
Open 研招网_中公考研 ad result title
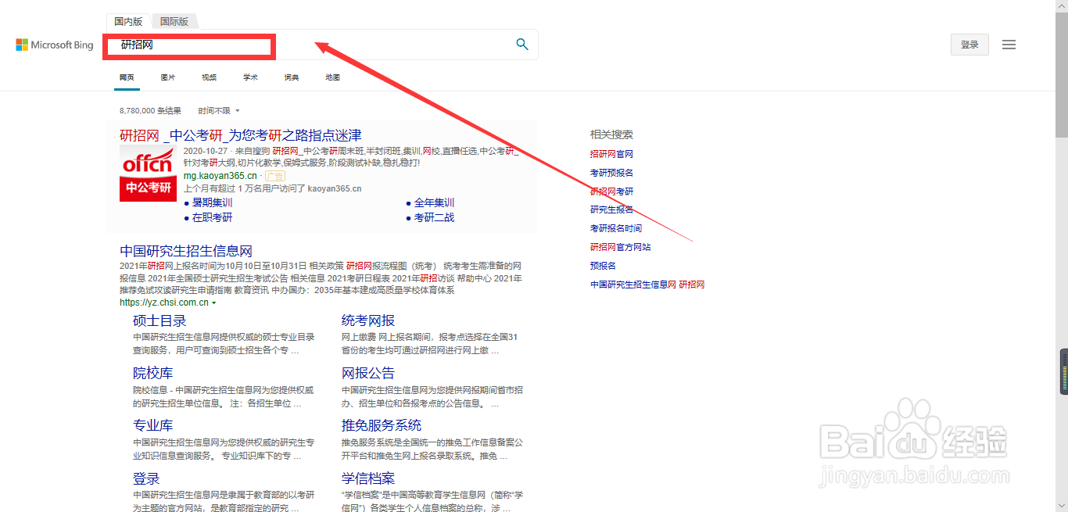(241, 135)
